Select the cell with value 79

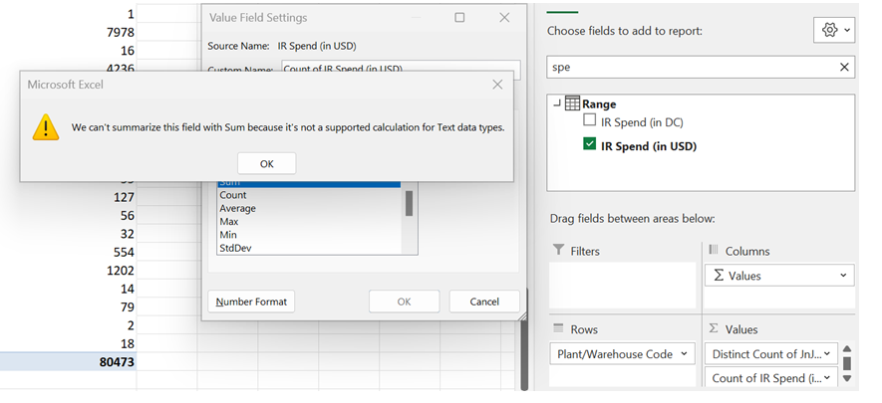[68, 307]
